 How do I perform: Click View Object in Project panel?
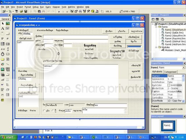[x=157, y=19]
